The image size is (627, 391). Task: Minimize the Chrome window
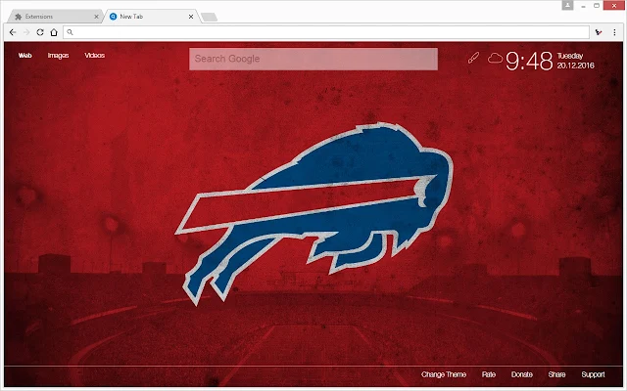coord(584,6)
